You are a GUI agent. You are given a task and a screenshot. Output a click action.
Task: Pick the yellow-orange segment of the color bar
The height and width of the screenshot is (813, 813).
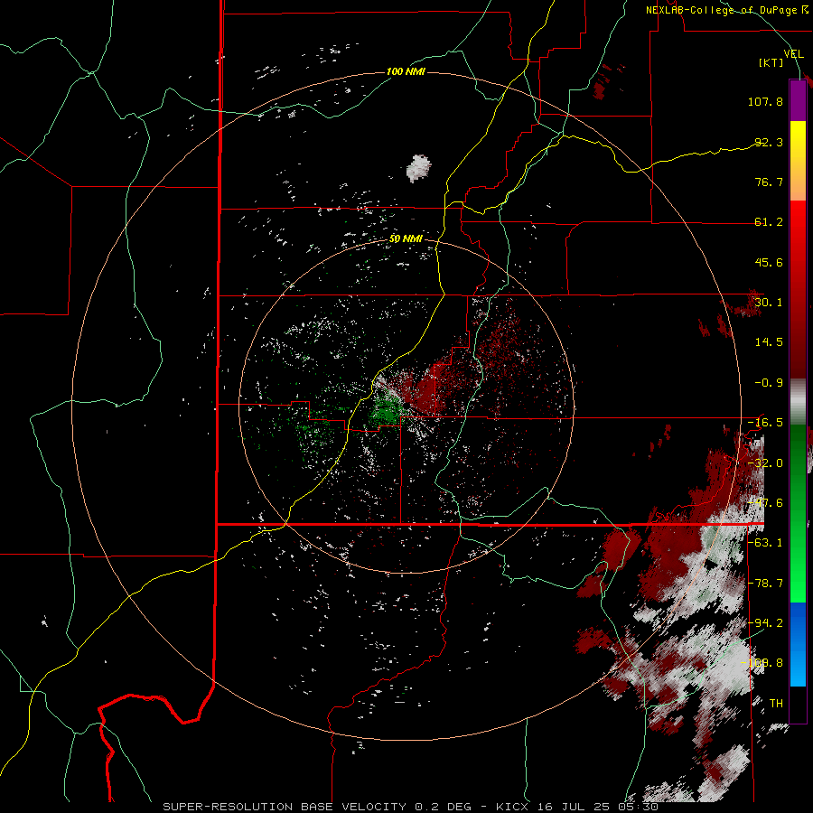point(798,161)
